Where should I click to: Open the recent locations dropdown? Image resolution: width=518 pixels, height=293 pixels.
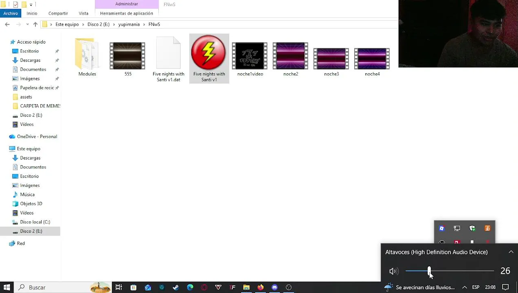click(27, 24)
